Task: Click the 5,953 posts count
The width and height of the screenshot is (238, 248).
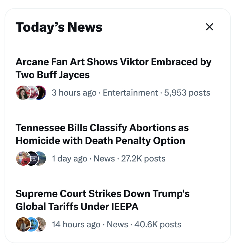Action: coord(187,93)
